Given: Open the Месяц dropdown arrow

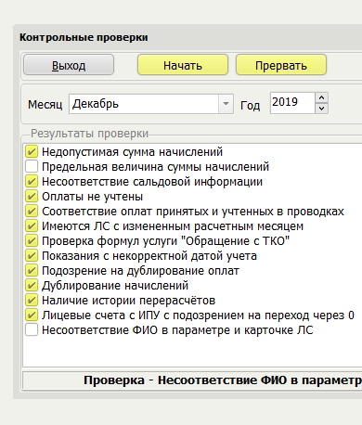Looking at the screenshot, I should click(226, 104).
